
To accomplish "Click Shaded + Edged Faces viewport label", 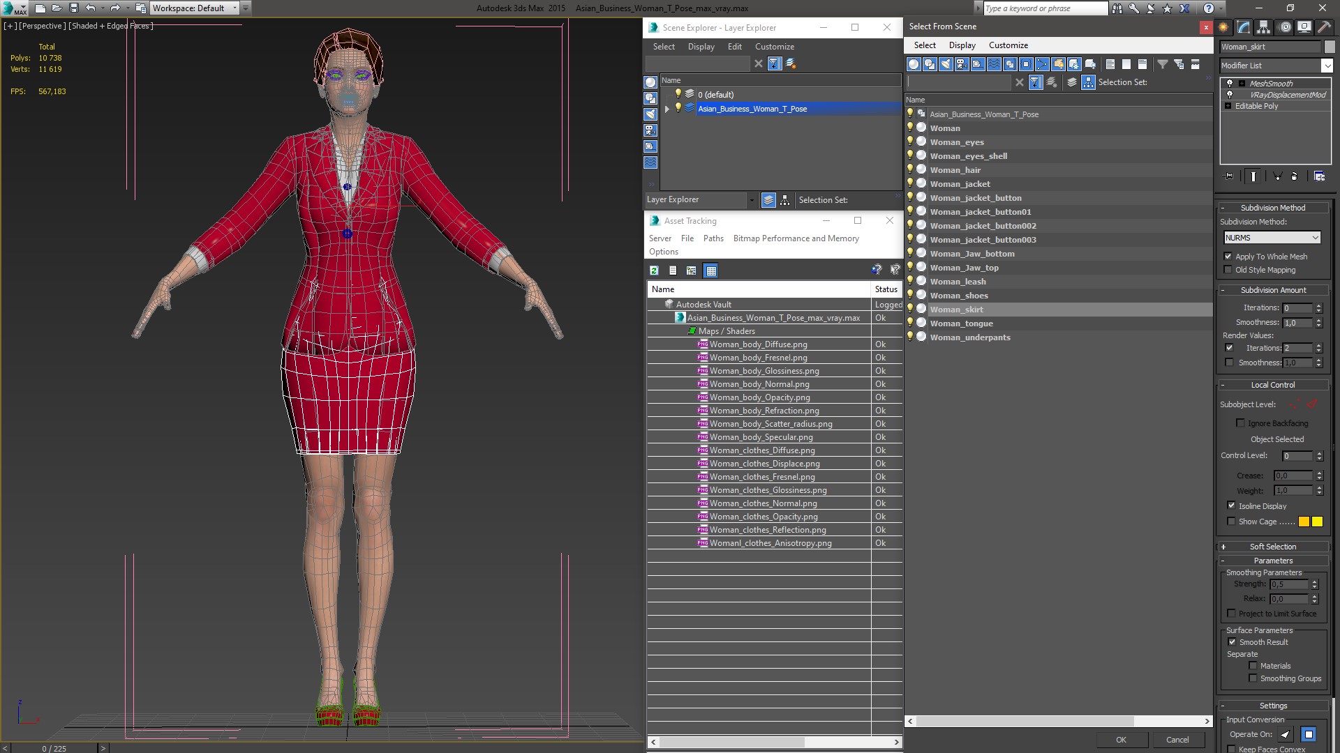I will (110, 26).
